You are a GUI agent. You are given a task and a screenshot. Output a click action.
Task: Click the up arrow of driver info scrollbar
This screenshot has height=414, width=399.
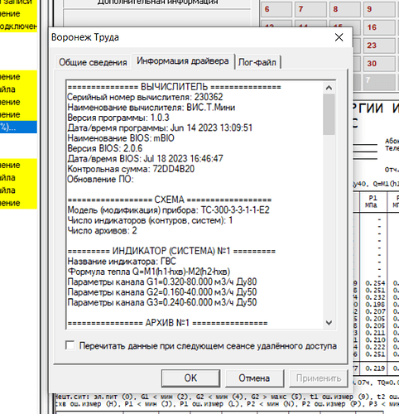329,88
